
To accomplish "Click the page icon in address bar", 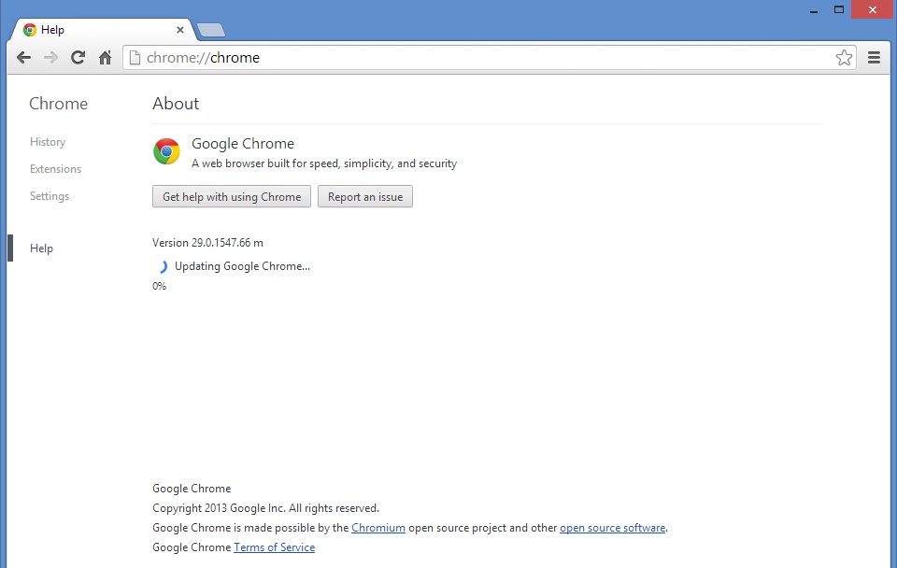I will [135, 57].
